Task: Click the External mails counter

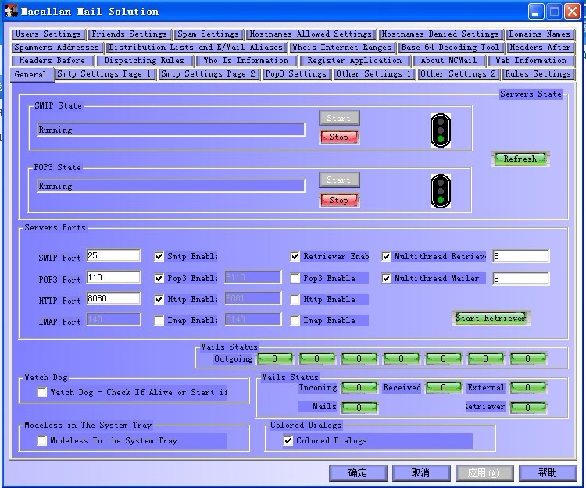Action: pyautogui.click(x=528, y=387)
